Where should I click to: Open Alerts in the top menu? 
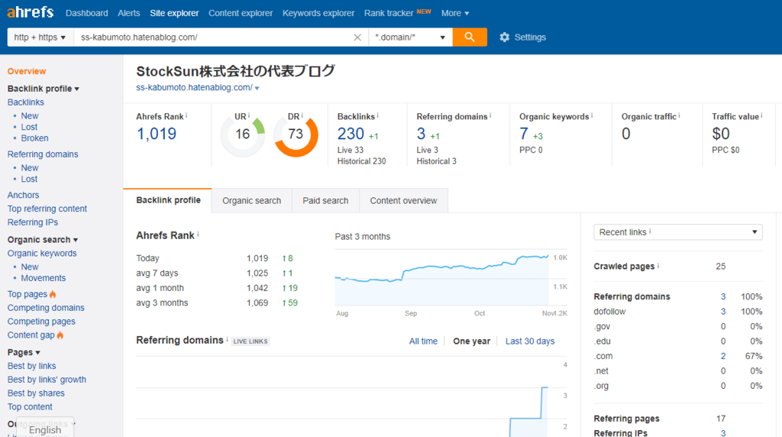tap(128, 14)
